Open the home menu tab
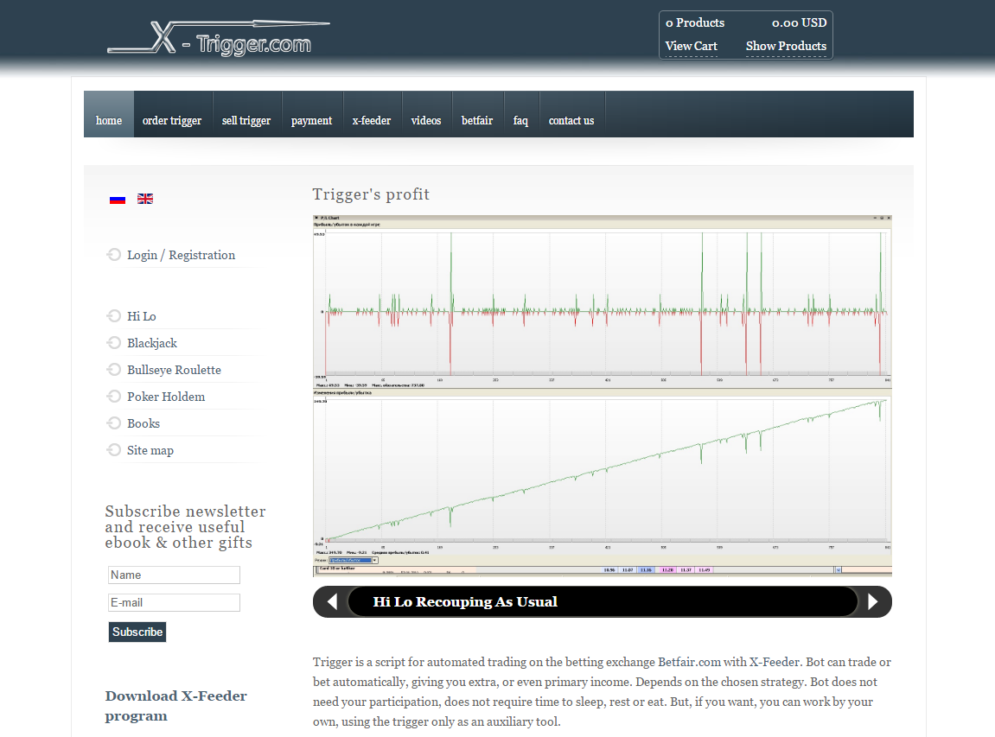 (x=109, y=115)
